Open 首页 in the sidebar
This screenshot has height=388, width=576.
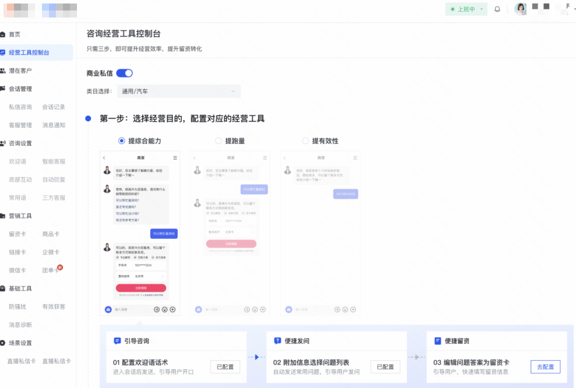[x=15, y=34]
